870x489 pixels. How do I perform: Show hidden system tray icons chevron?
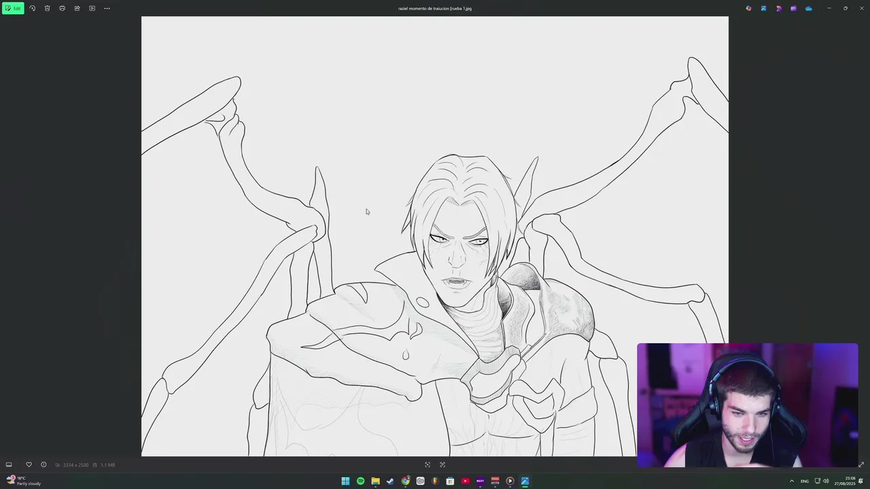click(x=791, y=481)
